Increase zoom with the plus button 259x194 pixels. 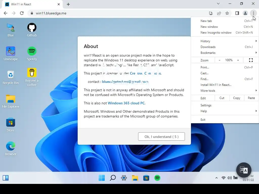click(238, 60)
